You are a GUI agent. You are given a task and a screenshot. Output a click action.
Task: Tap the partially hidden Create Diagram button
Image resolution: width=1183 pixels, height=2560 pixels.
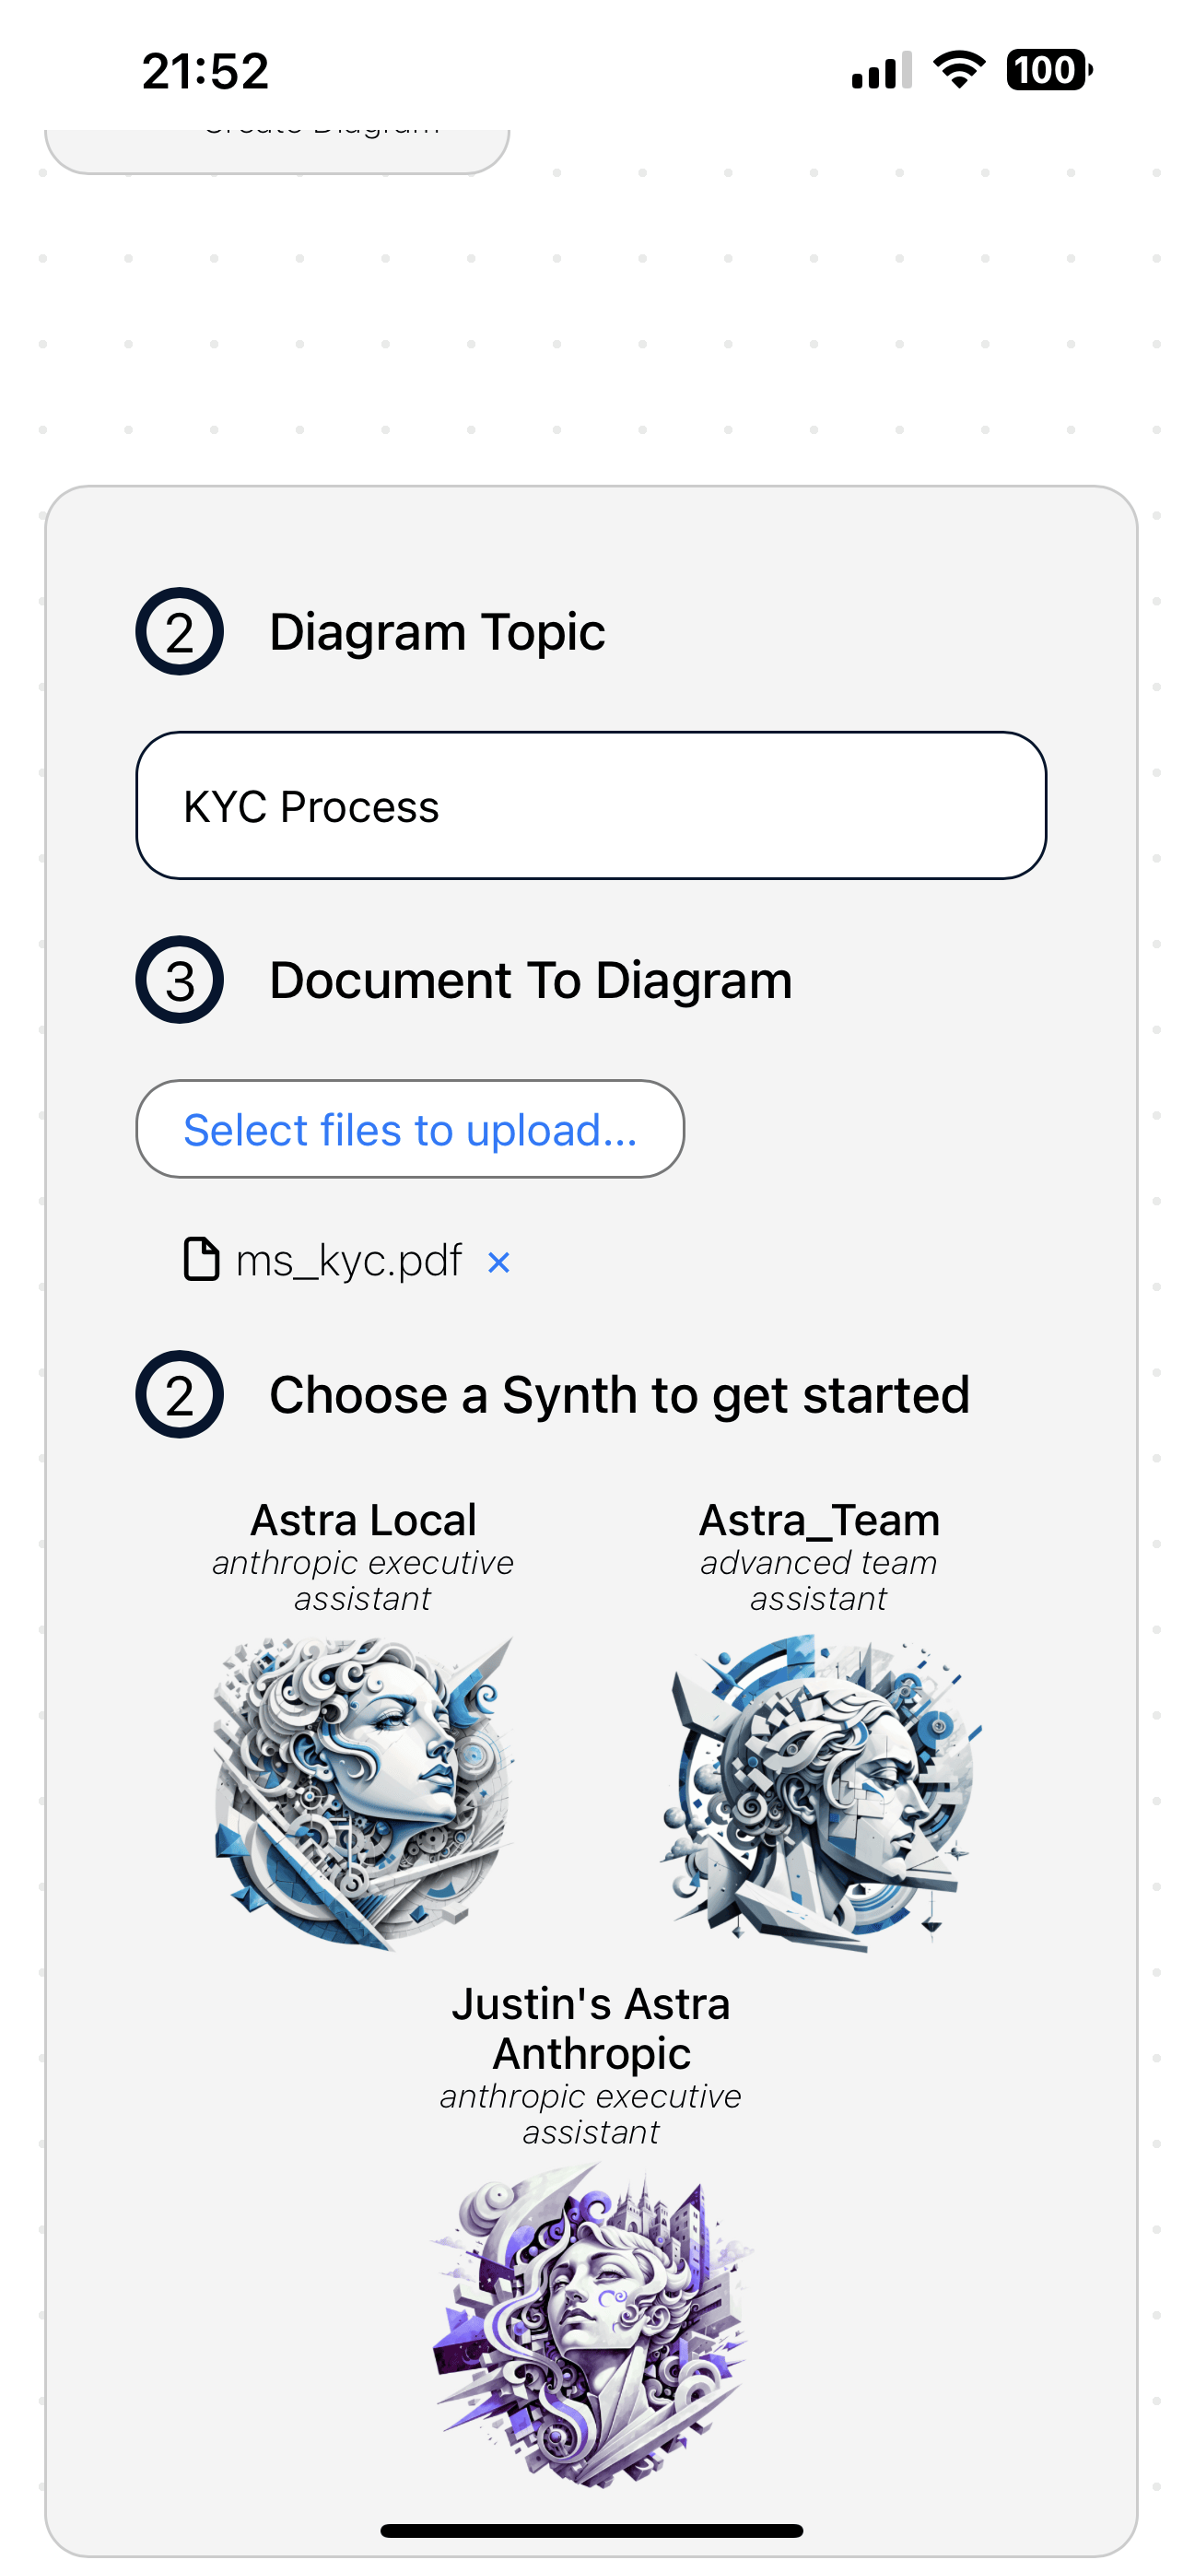[x=277, y=149]
